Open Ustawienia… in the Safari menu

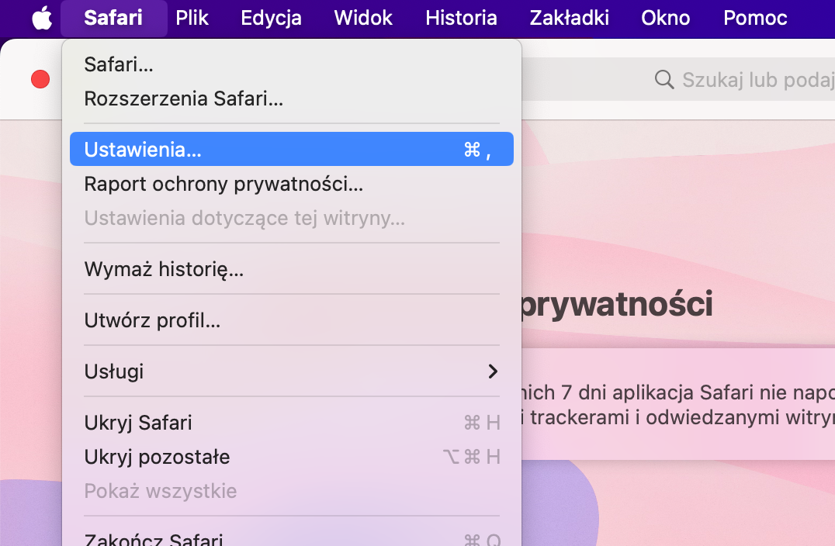point(292,149)
